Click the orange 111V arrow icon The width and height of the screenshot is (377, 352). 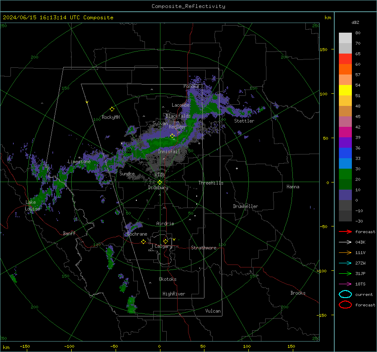(x=345, y=252)
